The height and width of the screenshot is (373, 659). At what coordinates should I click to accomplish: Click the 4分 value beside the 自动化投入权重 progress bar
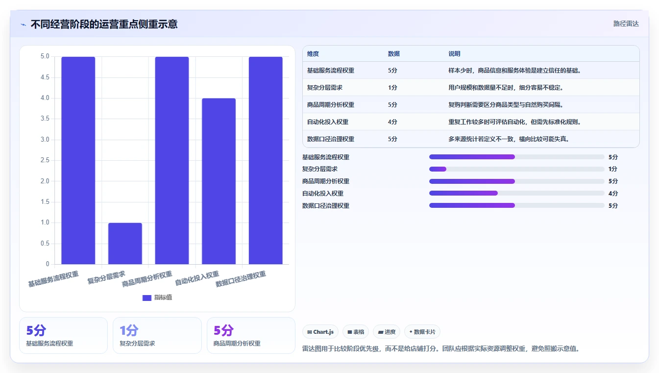613,194
